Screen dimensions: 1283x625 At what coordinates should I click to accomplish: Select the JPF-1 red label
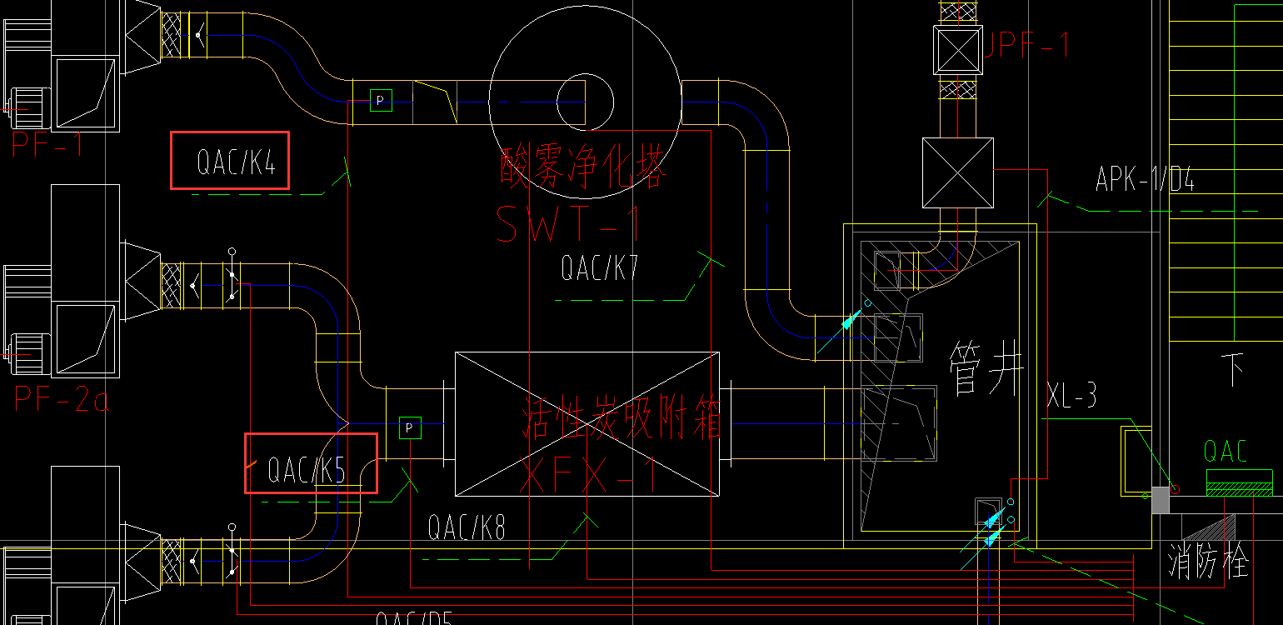pos(1026,43)
